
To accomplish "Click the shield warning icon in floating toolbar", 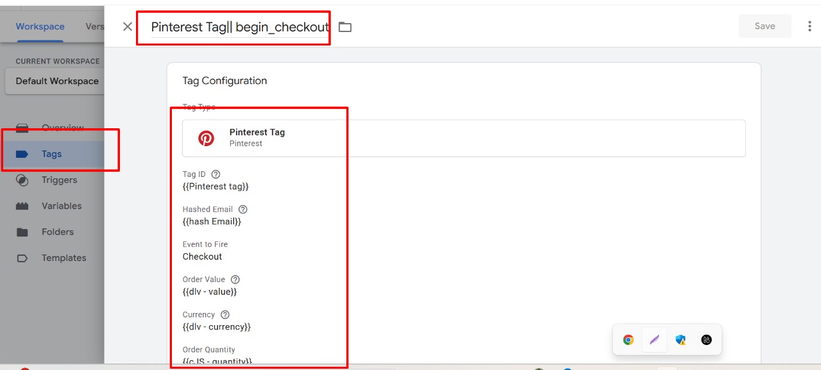I will click(681, 340).
